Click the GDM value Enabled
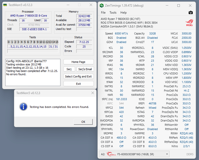The width and height of the screenshot is (199, 160). (x=121, y=42)
